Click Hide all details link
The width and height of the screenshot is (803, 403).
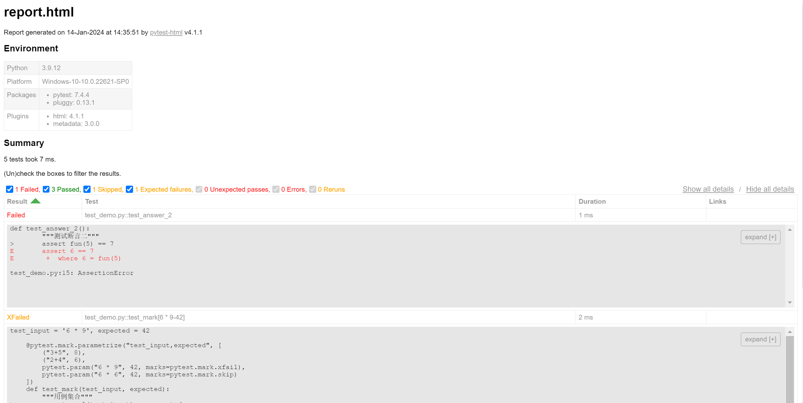point(770,189)
